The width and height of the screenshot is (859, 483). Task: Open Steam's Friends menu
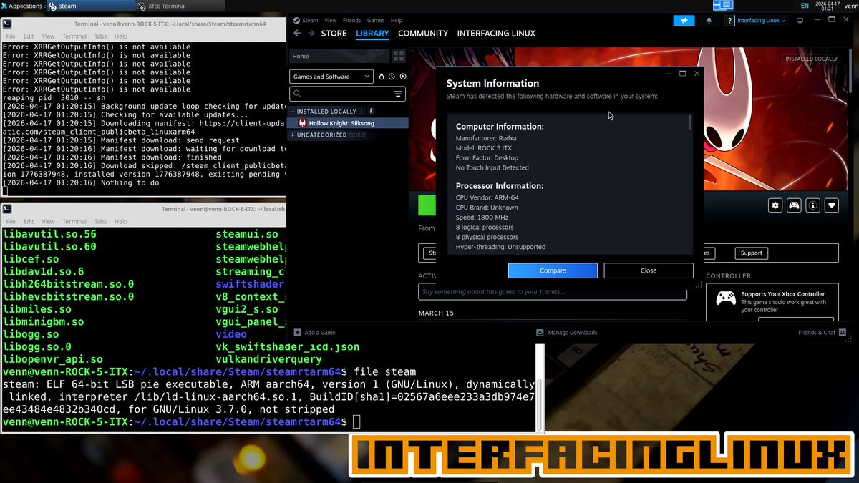pyautogui.click(x=351, y=20)
